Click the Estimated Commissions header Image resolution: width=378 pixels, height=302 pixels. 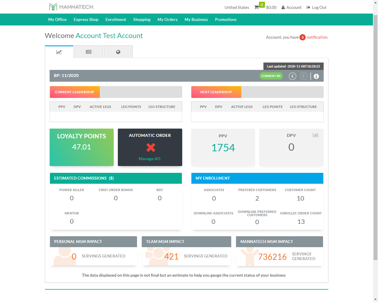[116, 178]
